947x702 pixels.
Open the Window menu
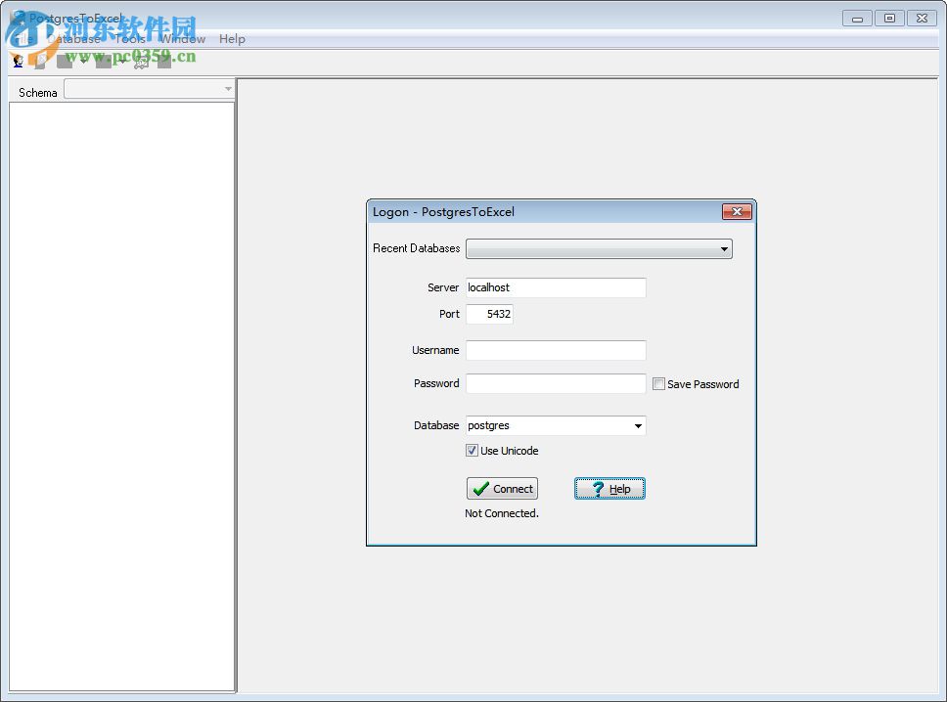(x=182, y=39)
